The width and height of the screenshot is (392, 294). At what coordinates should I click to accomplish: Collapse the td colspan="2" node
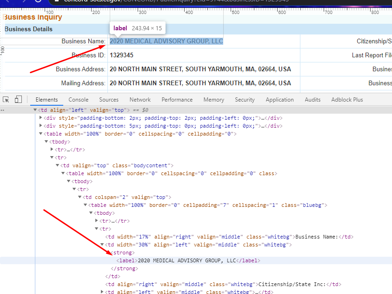coord(80,197)
